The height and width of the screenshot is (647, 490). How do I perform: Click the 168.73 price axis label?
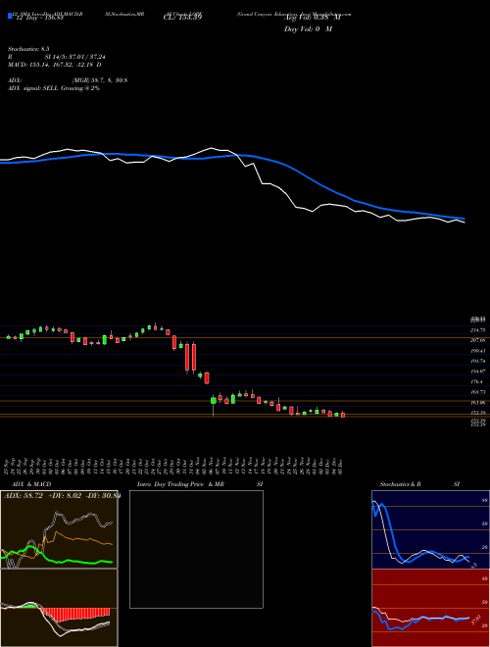pyautogui.click(x=478, y=392)
